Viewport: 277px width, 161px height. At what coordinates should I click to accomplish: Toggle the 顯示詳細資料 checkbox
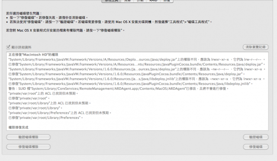click(x=8, y=47)
